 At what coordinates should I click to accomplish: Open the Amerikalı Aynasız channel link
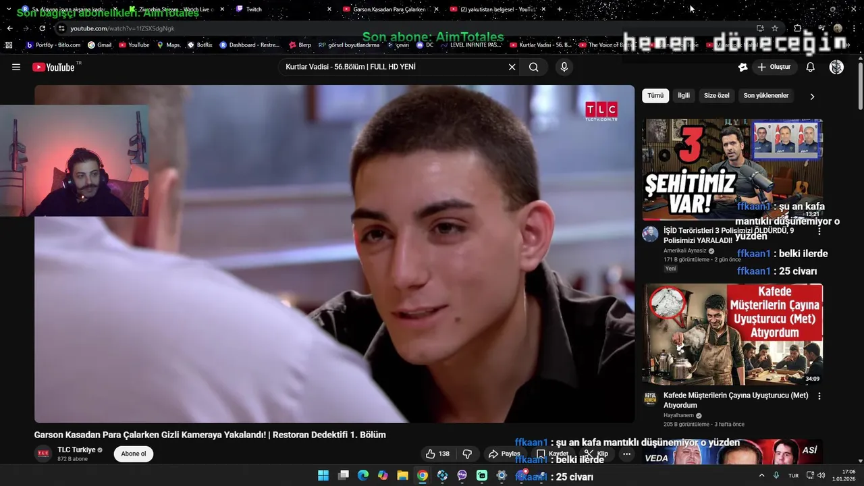click(x=684, y=250)
